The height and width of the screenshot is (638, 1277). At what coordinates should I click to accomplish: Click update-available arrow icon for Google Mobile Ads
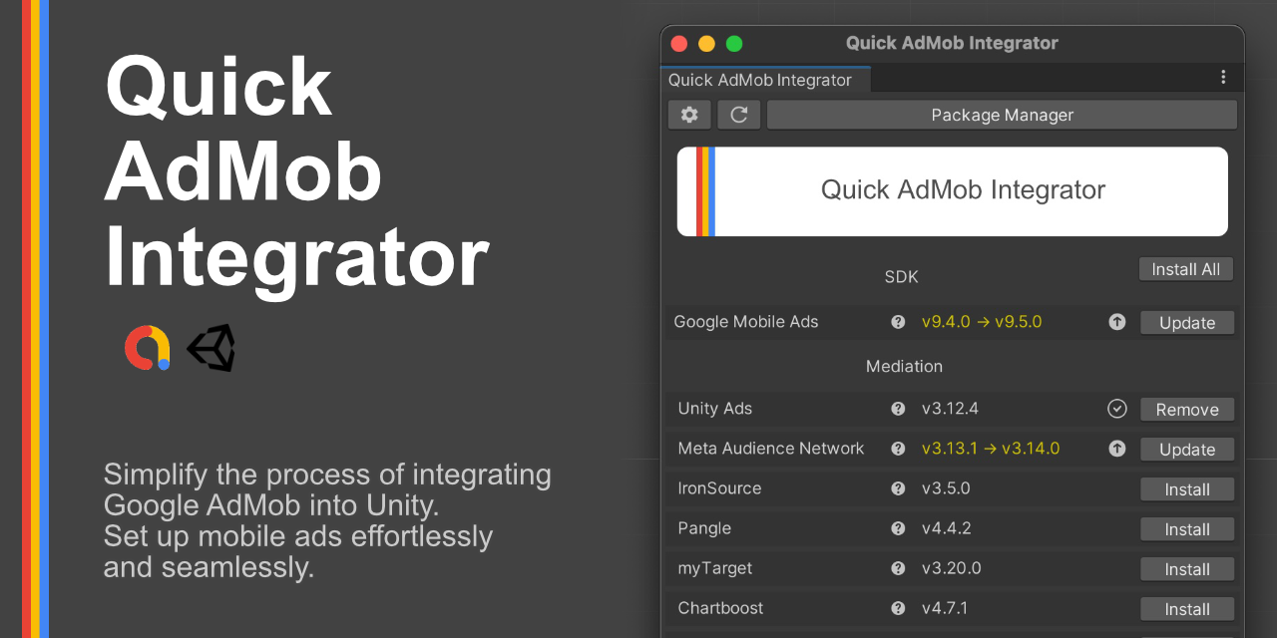click(1117, 322)
